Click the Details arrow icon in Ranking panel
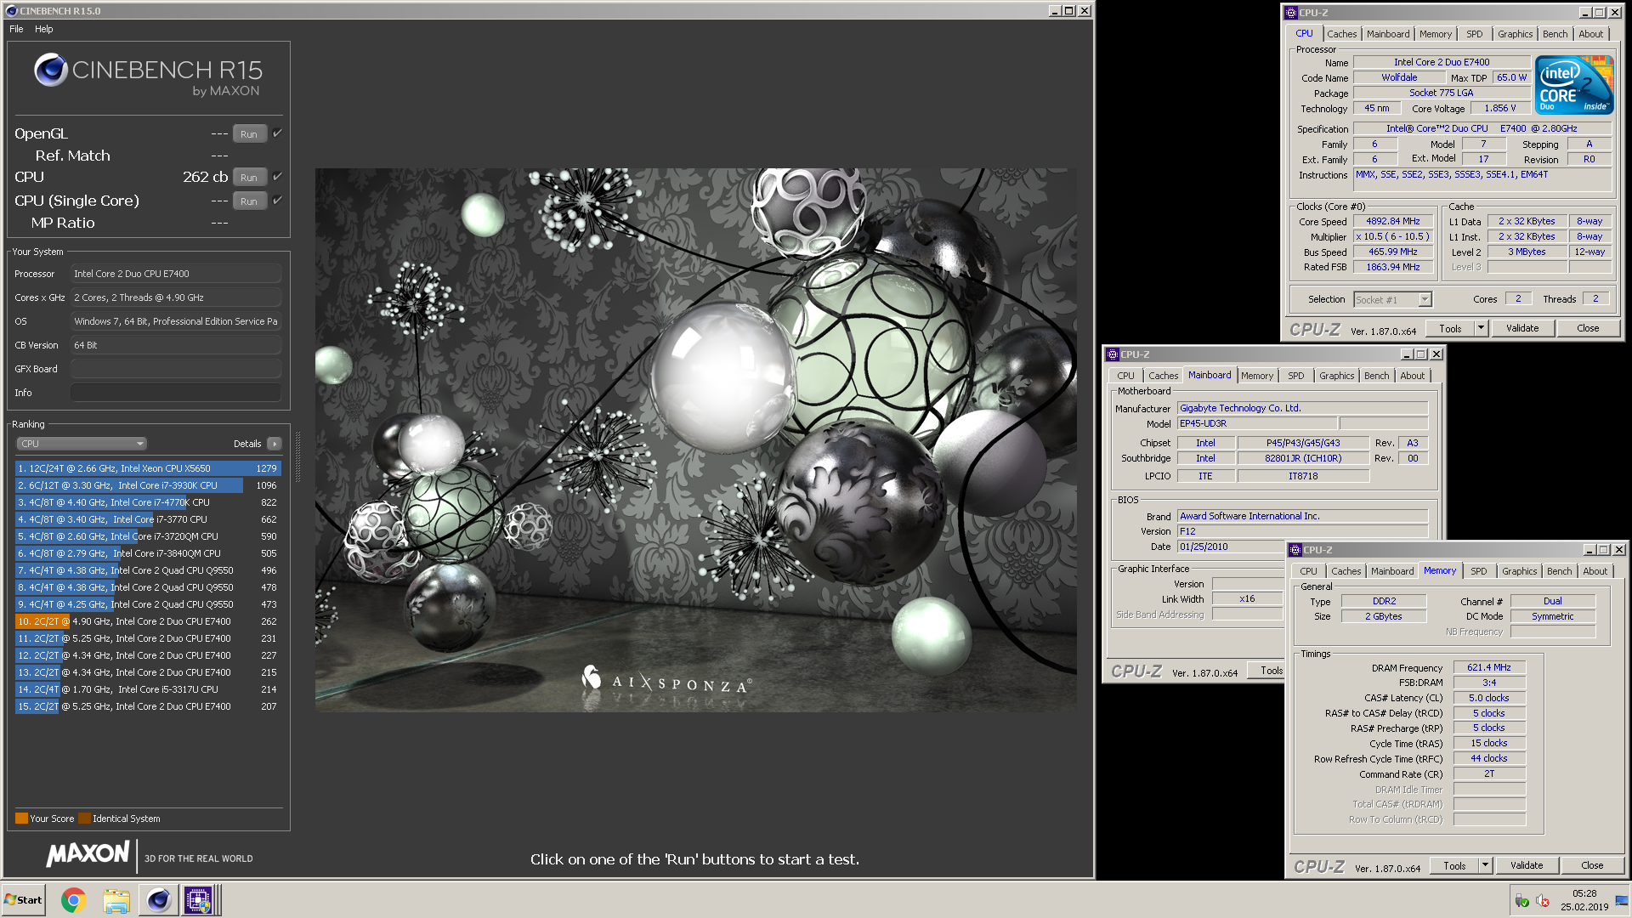 coord(274,444)
